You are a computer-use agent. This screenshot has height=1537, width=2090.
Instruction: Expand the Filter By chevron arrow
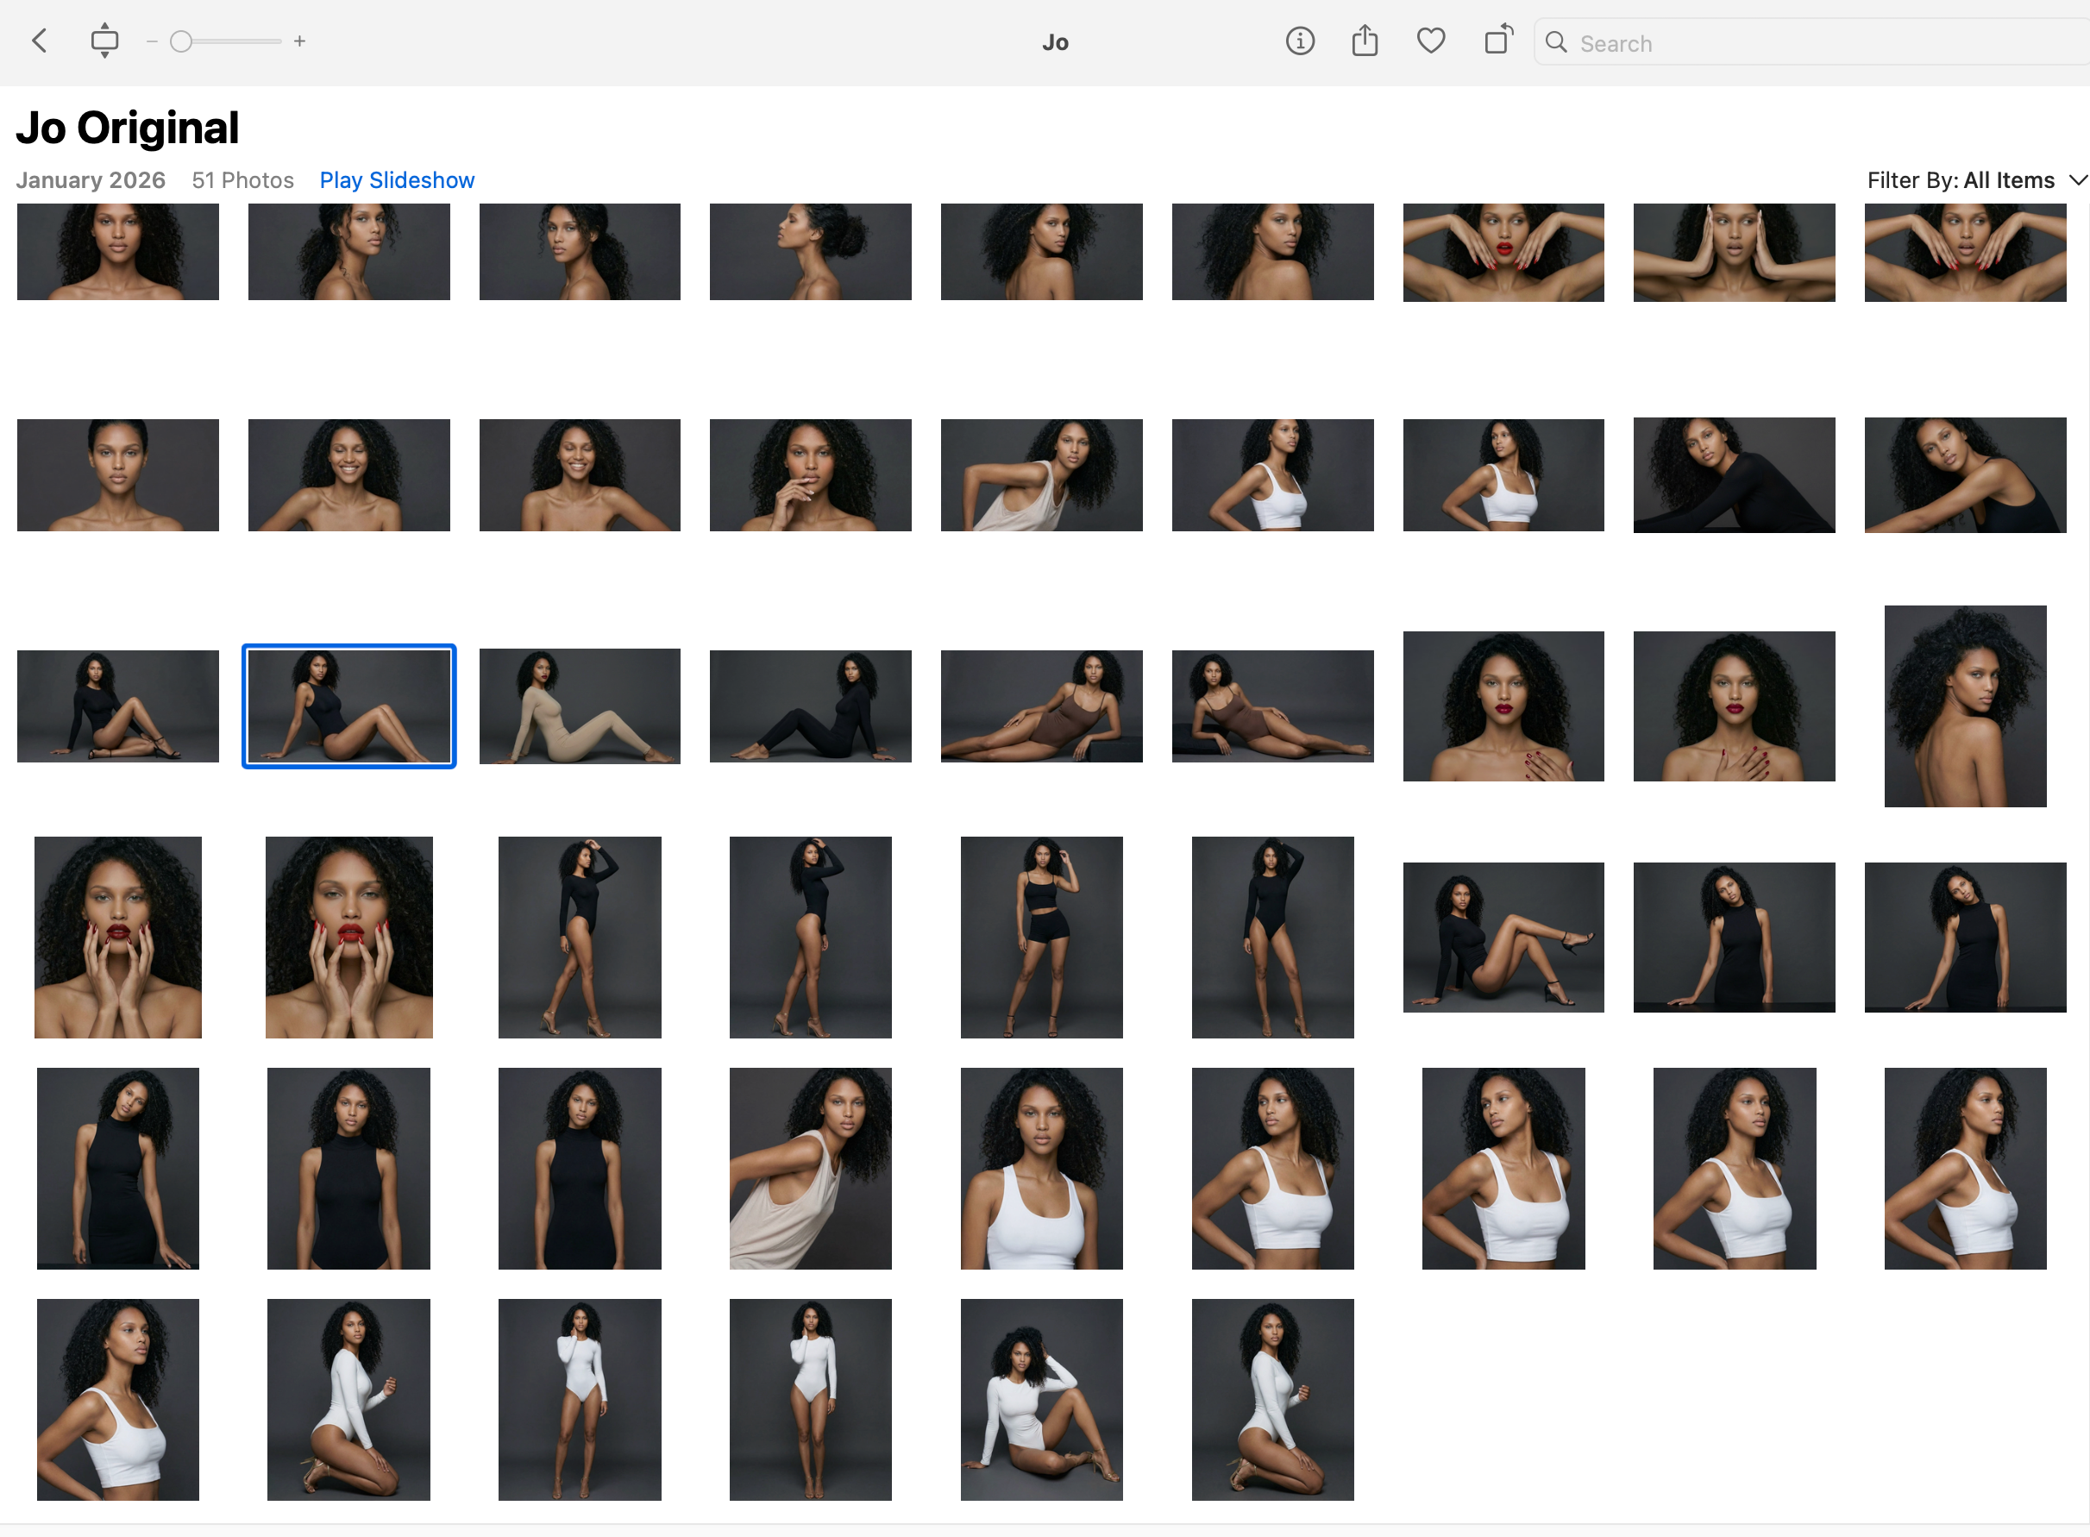point(2078,180)
